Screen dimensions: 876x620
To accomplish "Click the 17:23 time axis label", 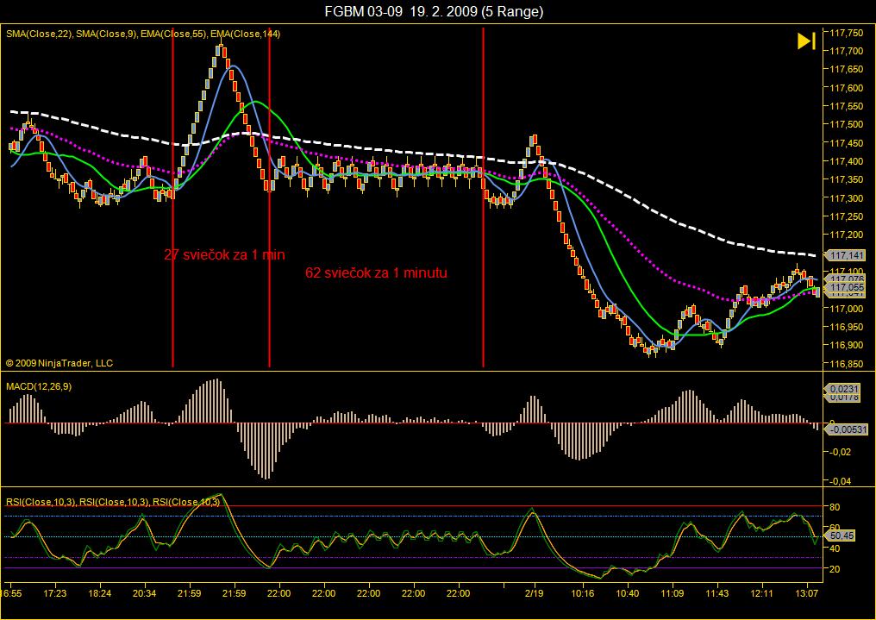I will (55, 593).
